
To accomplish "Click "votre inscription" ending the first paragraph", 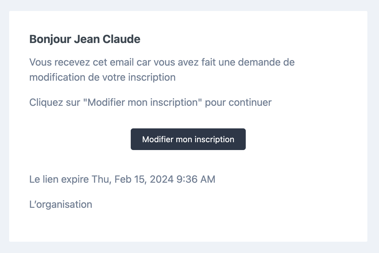I will click(139, 77).
